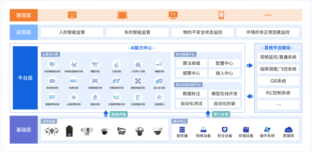
Task: Select the 模型在线开发 box
Action: tap(224, 94)
